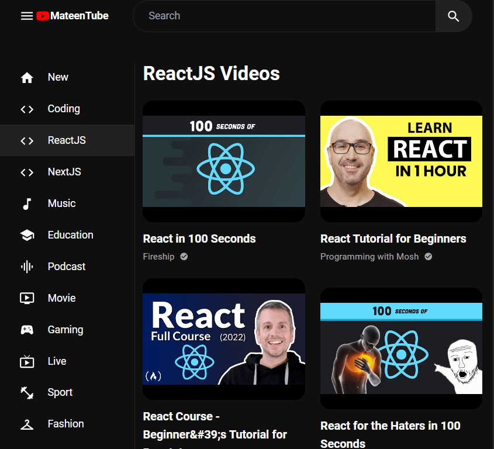Click the code brackets icon beside ReactJS
The image size is (494, 449).
(27, 141)
